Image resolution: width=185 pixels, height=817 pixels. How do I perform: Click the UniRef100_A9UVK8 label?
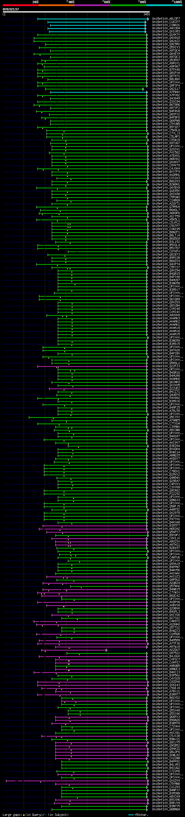pyautogui.click(x=166, y=315)
